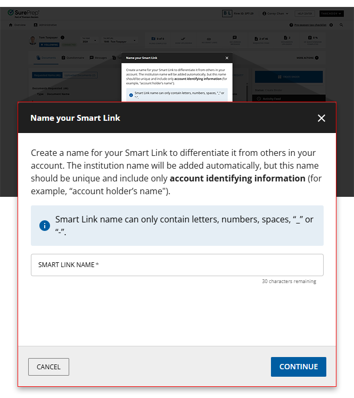Click the No Unread Messages chat icon
This screenshot has height=398, width=354.
tap(235, 38)
